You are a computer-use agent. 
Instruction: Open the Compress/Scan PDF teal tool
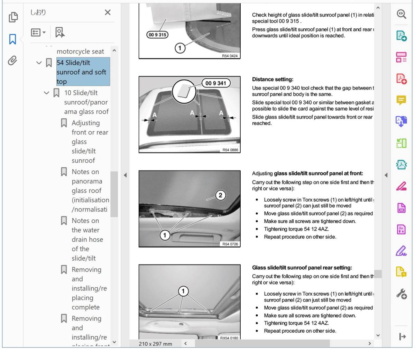click(x=401, y=165)
